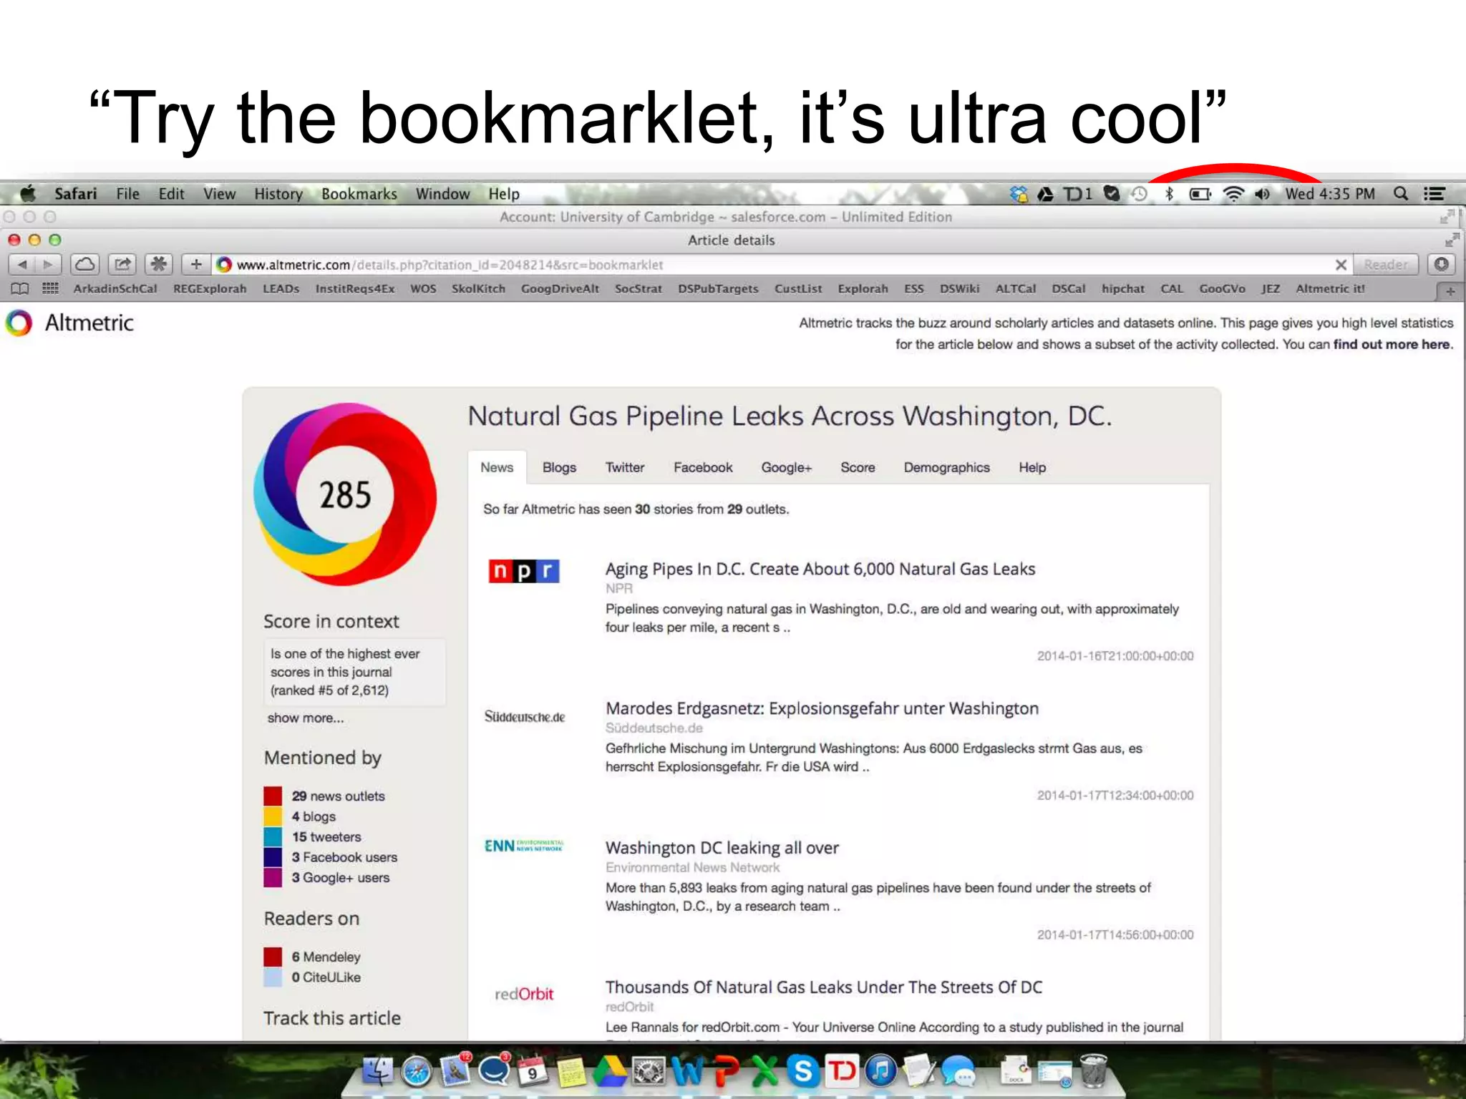Click the Bluetooth menu bar icon
The image size is (1466, 1099).
coord(1169,194)
